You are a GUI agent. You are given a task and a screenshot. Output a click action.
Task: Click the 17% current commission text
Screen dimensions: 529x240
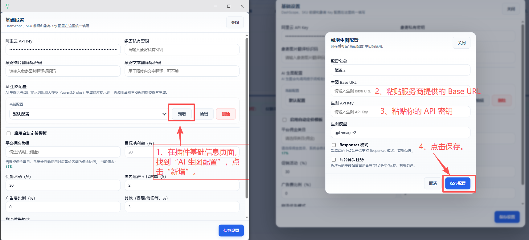[x=9, y=167]
